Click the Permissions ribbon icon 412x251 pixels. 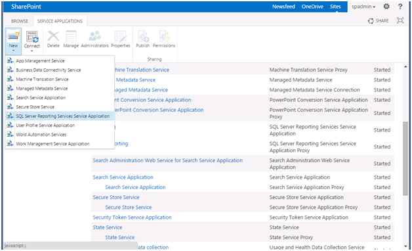click(x=164, y=36)
